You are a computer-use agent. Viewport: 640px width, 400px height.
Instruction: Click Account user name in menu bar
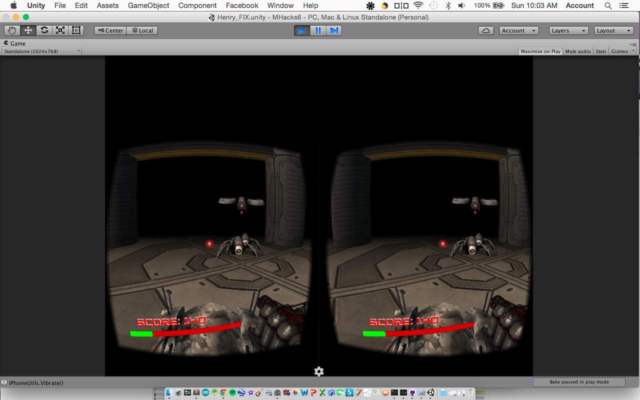click(x=579, y=5)
